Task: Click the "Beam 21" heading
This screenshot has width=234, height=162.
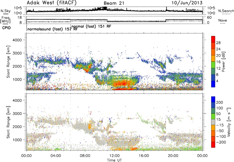Action: click(114, 3)
